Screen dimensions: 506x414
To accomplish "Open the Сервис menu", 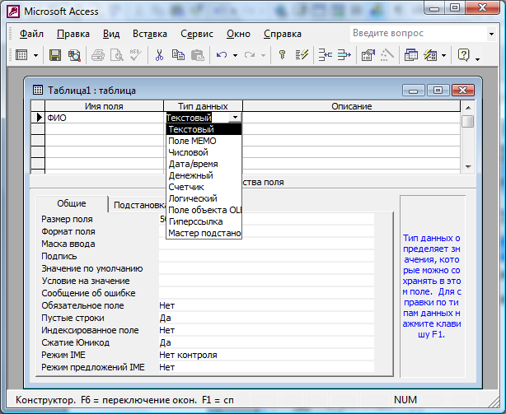I will point(197,34).
